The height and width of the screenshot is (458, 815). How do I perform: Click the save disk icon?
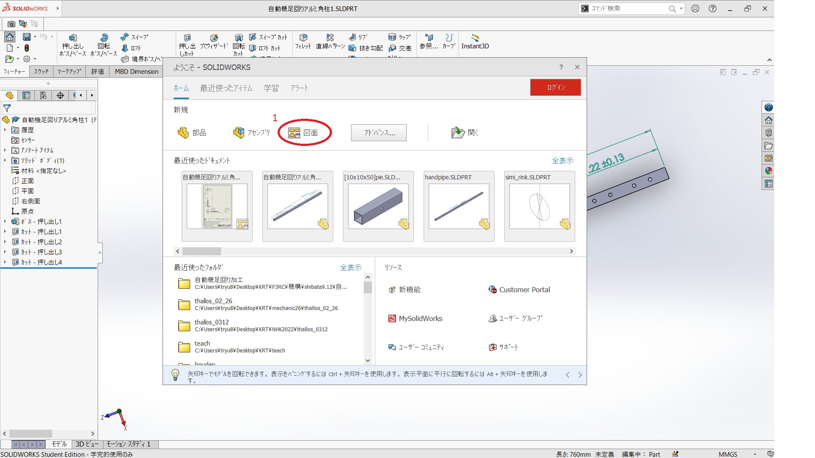(27, 37)
